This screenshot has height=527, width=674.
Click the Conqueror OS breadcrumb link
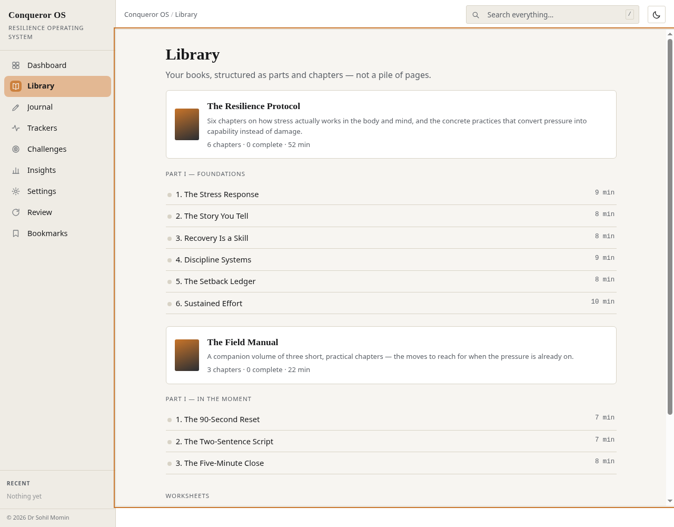click(x=146, y=15)
